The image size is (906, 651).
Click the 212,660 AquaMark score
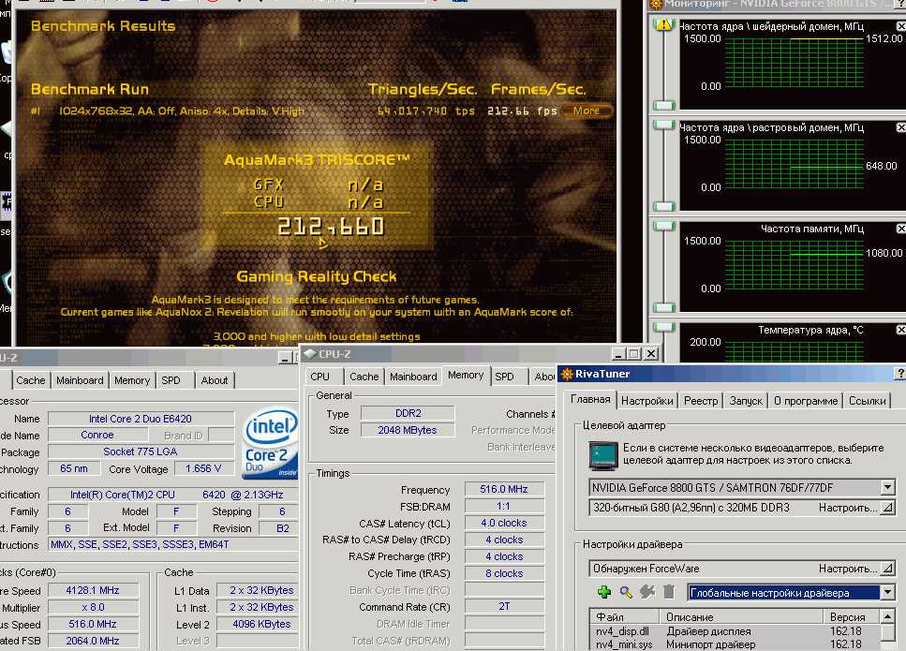click(x=330, y=227)
